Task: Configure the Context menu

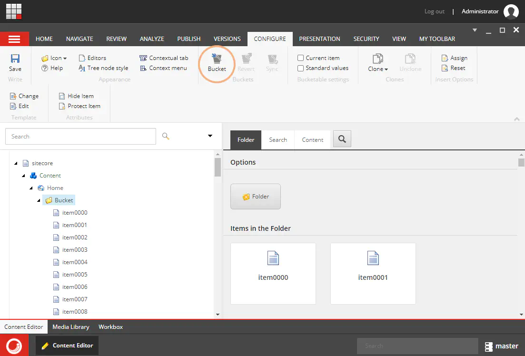Action: point(163,68)
